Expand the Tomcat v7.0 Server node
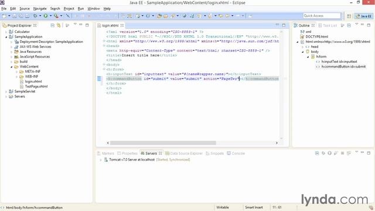The width and height of the screenshot is (375, 211). (100, 160)
